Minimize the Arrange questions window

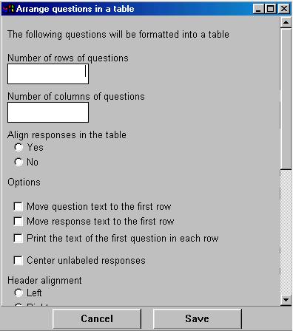(258, 9)
